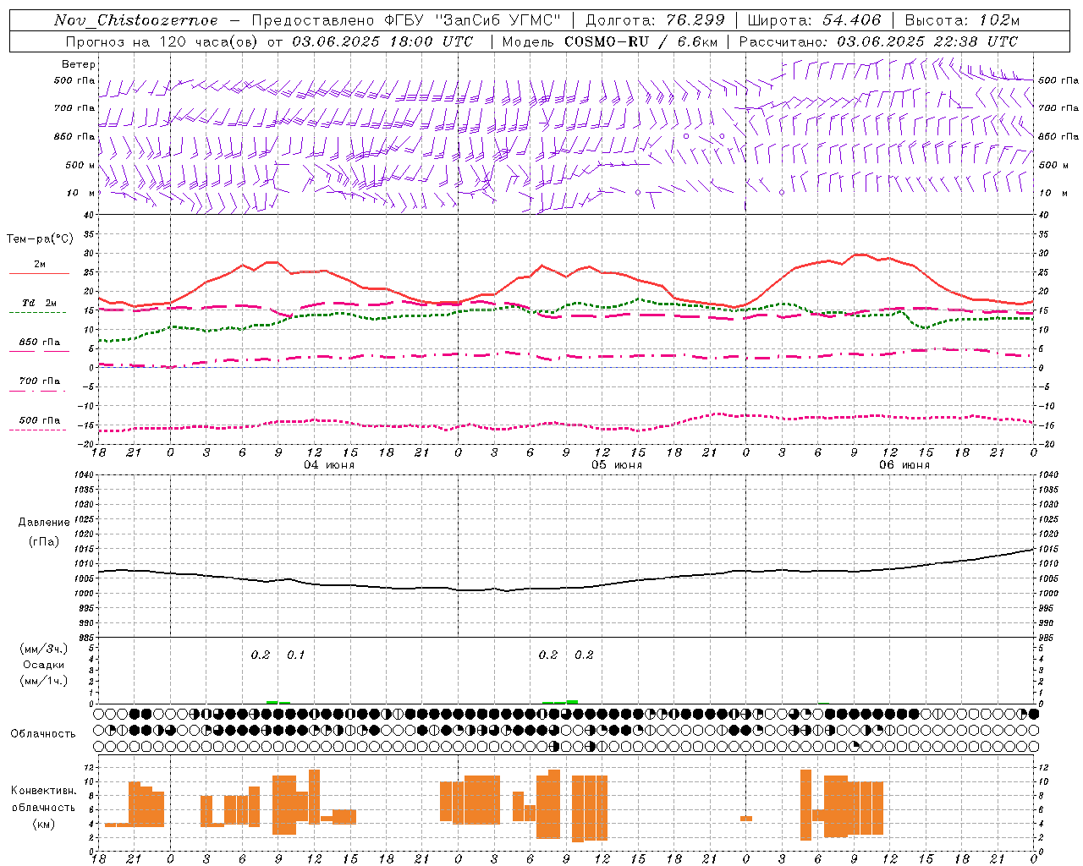The image size is (1083, 866).
Task: Click the Давление panel label
Action: coord(44,523)
